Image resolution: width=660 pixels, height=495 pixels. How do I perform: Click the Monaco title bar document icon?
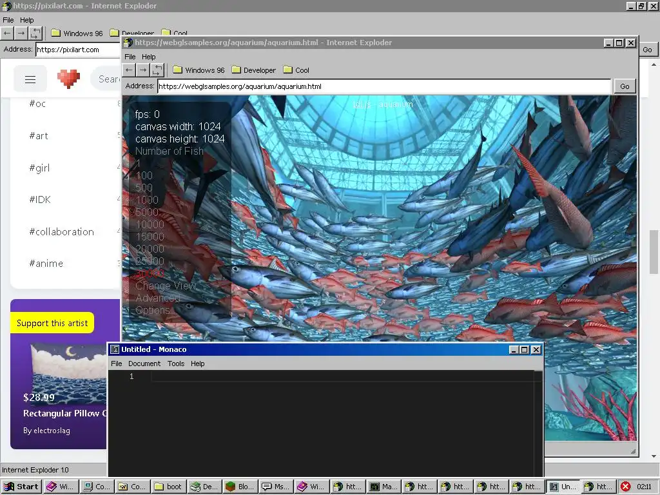point(115,349)
